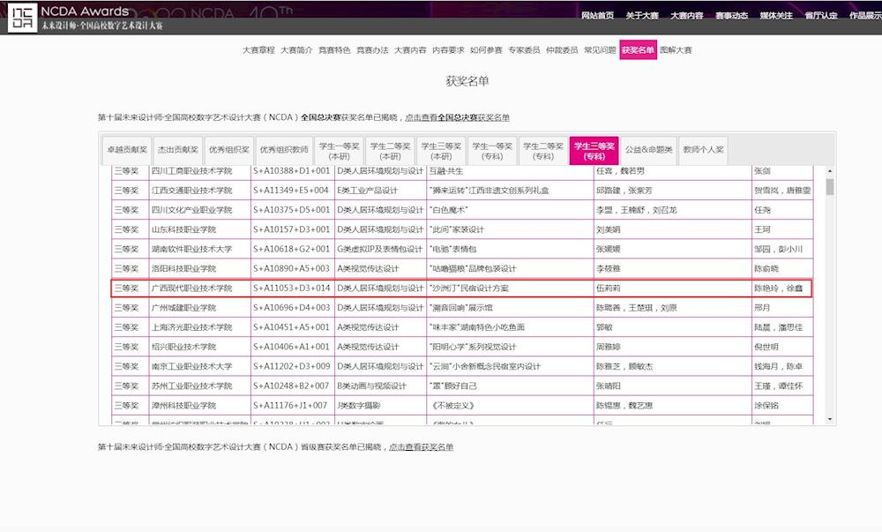The width and height of the screenshot is (882, 532).
Task: Click the scrollbar up arrow of the table
Action: point(830,170)
